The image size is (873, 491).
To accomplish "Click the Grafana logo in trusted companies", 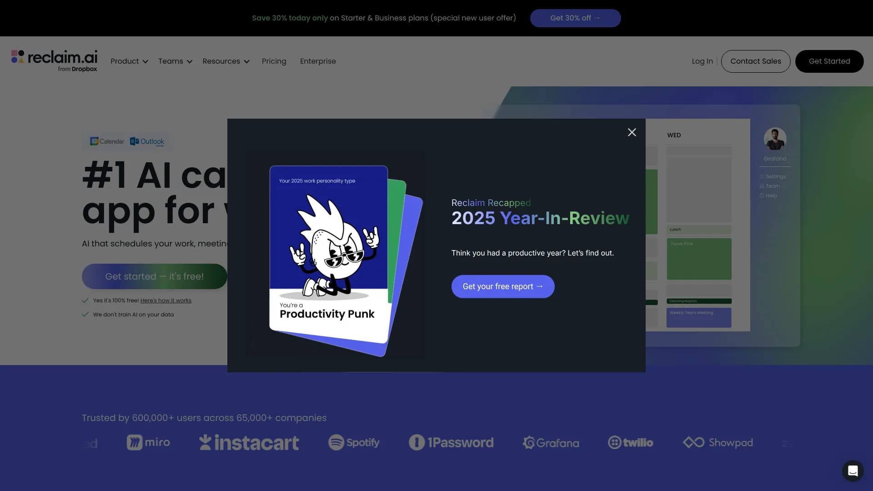I will coord(551,442).
